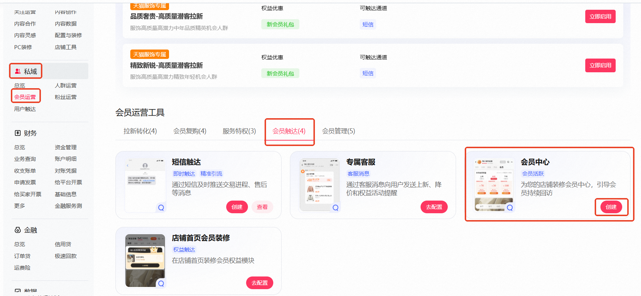Click 权益触达 tag on 店铺首页会员装修 card
Image resolution: width=641 pixels, height=296 pixels.
[x=184, y=249]
